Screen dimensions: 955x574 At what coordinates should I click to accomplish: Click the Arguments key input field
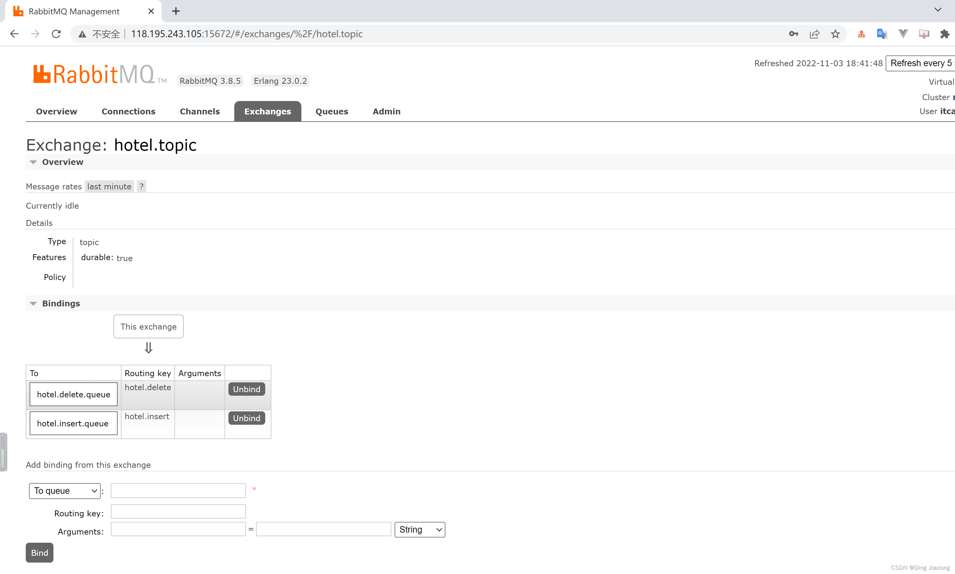[178, 529]
